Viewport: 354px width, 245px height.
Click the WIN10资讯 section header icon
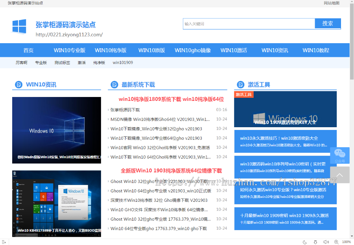pos(18,84)
